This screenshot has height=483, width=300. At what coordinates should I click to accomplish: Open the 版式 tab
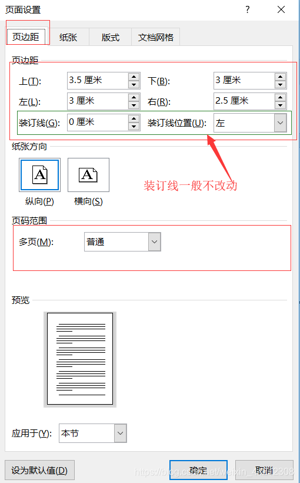110,38
